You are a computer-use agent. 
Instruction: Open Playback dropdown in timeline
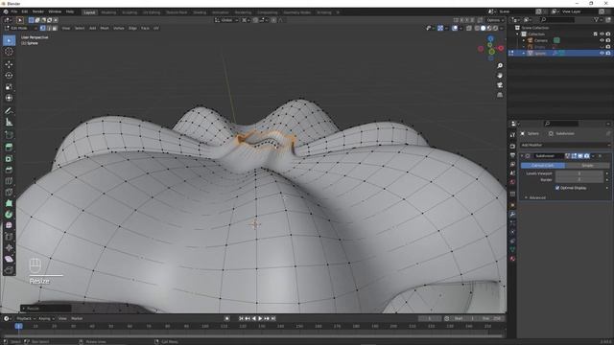pos(26,319)
